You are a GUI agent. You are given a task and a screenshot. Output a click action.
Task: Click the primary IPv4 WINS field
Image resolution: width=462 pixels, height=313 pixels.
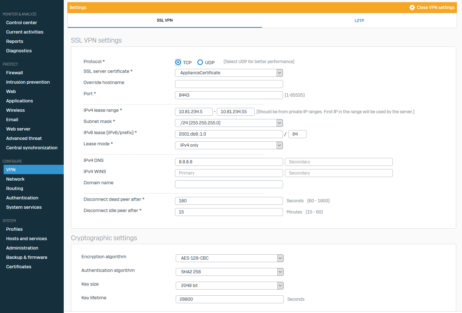click(229, 173)
